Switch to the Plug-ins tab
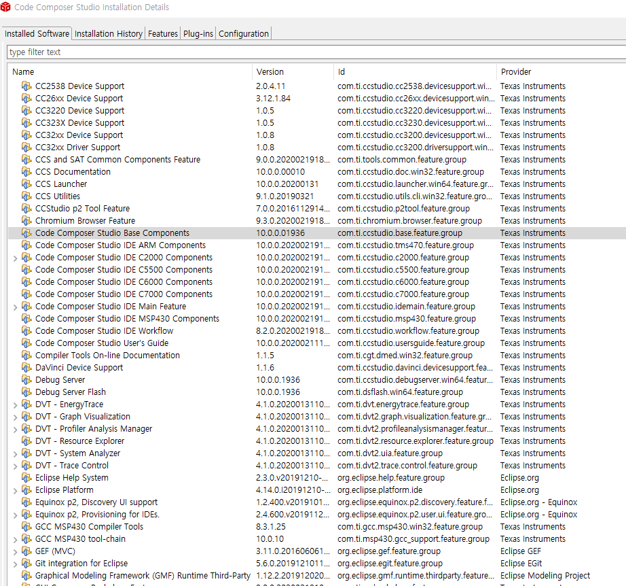Screen dimensions: 626x586 click(198, 33)
